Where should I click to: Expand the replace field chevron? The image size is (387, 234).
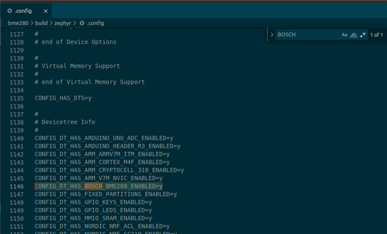(x=272, y=34)
